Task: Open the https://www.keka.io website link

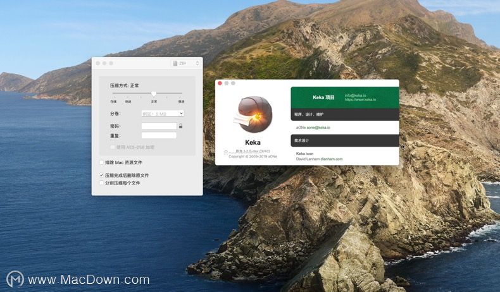Action: click(360, 100)
